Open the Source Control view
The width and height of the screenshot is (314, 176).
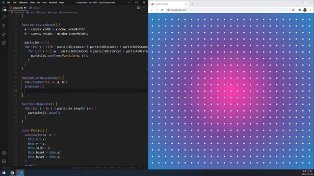pos(4,26)
